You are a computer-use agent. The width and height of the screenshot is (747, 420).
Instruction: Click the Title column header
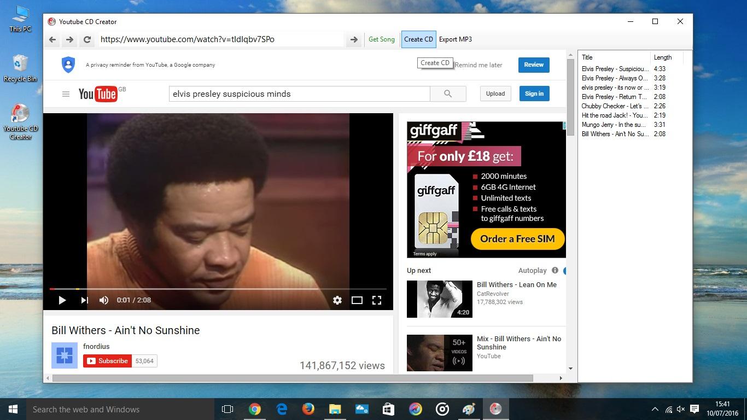coord(615,57)
